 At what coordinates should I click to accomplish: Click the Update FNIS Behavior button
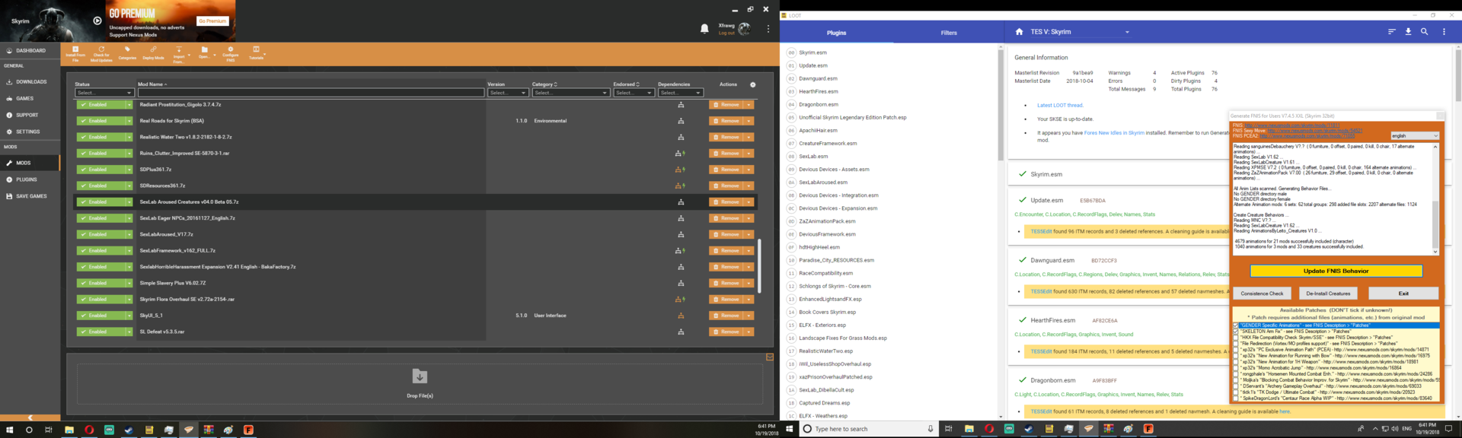pos(1336,271)
